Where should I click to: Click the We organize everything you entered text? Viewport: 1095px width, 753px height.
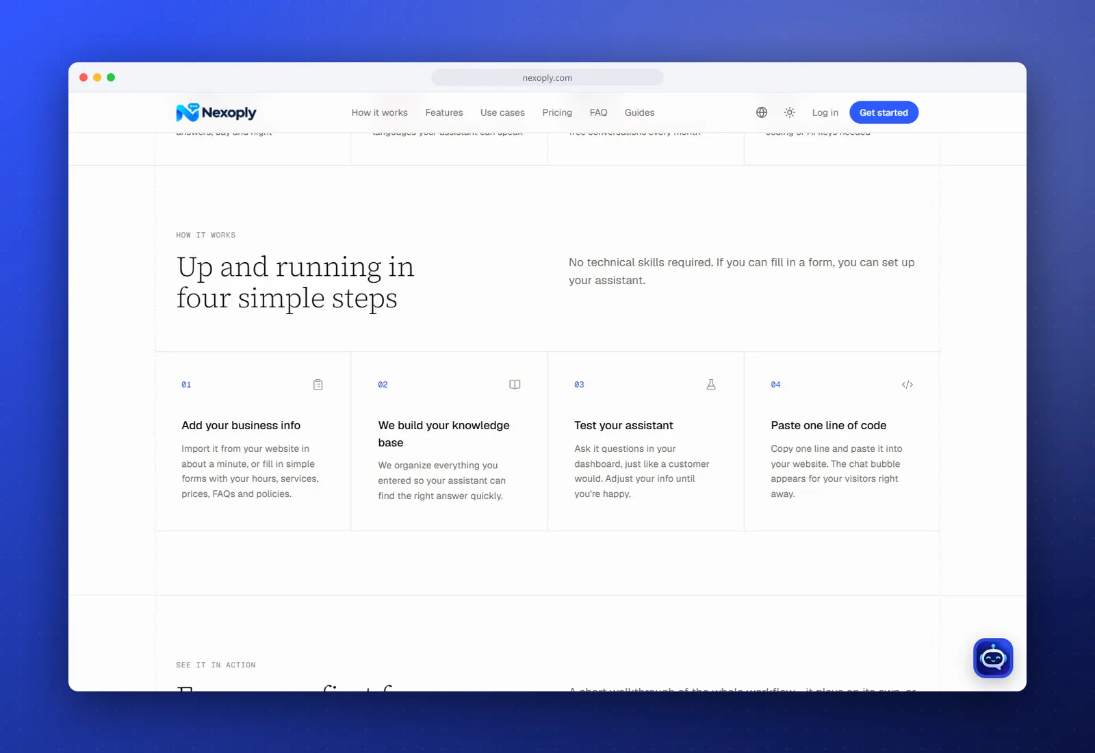pos(442,481)
